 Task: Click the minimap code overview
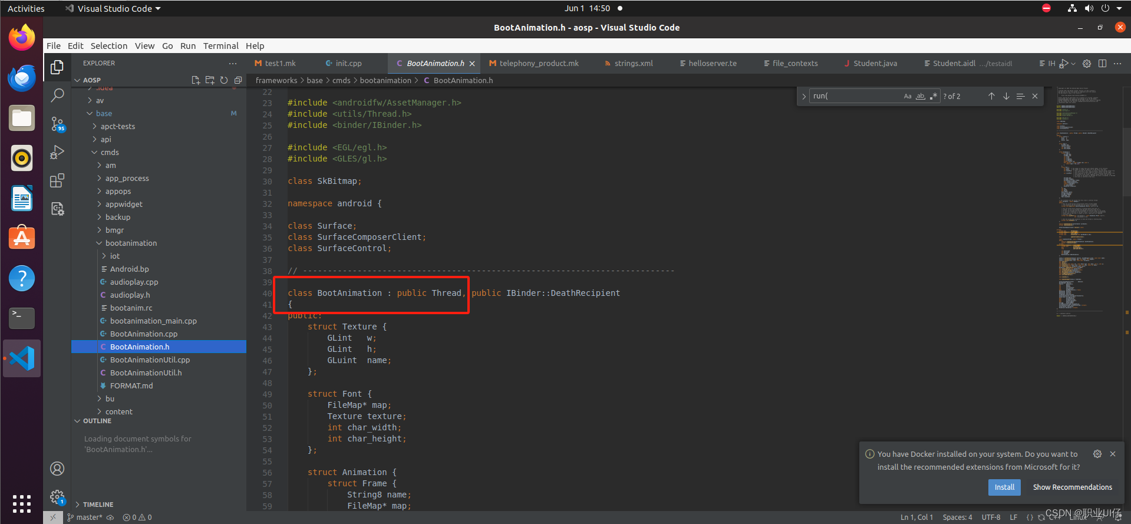click(1089, 200)
